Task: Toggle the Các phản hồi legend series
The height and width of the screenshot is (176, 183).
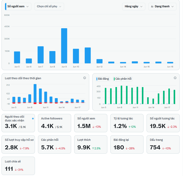Action: click(x=123, y=79)
